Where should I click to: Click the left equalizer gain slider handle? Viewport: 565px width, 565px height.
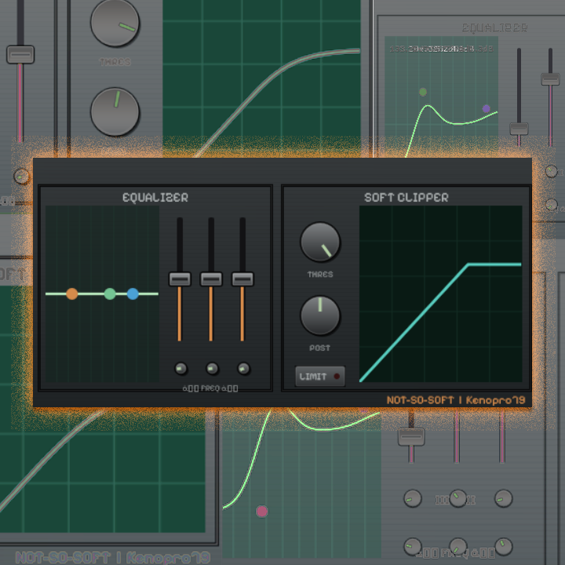coord(180,279)
